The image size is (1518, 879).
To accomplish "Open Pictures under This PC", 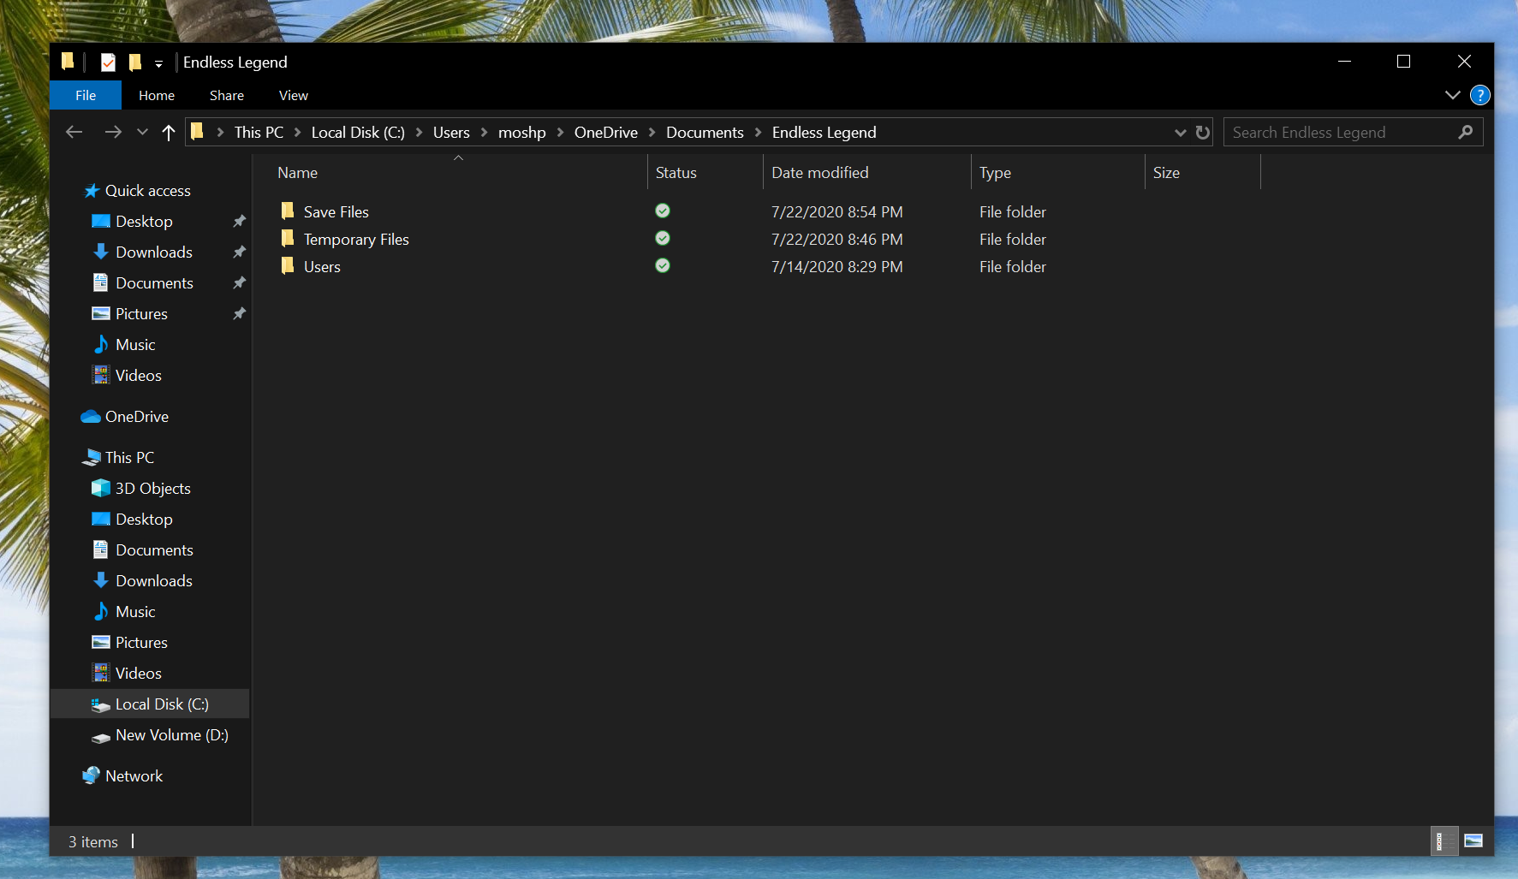I will coord(141,642).
